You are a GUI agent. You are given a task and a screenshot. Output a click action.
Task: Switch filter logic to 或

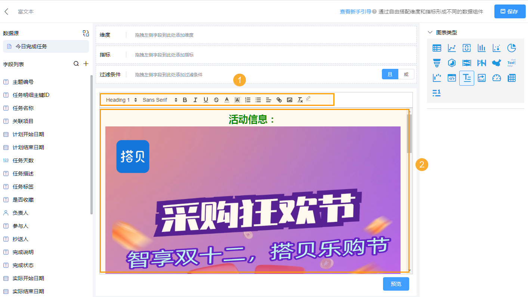tap(406, 74)
